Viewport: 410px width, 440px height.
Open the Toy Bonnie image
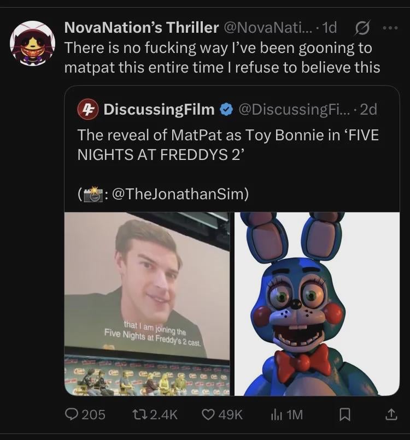(317, 304)
